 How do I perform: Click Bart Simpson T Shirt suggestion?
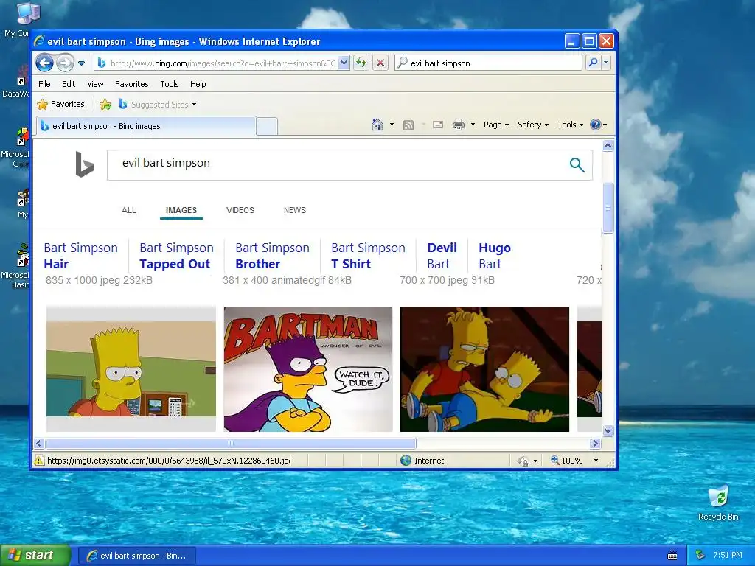368,256
